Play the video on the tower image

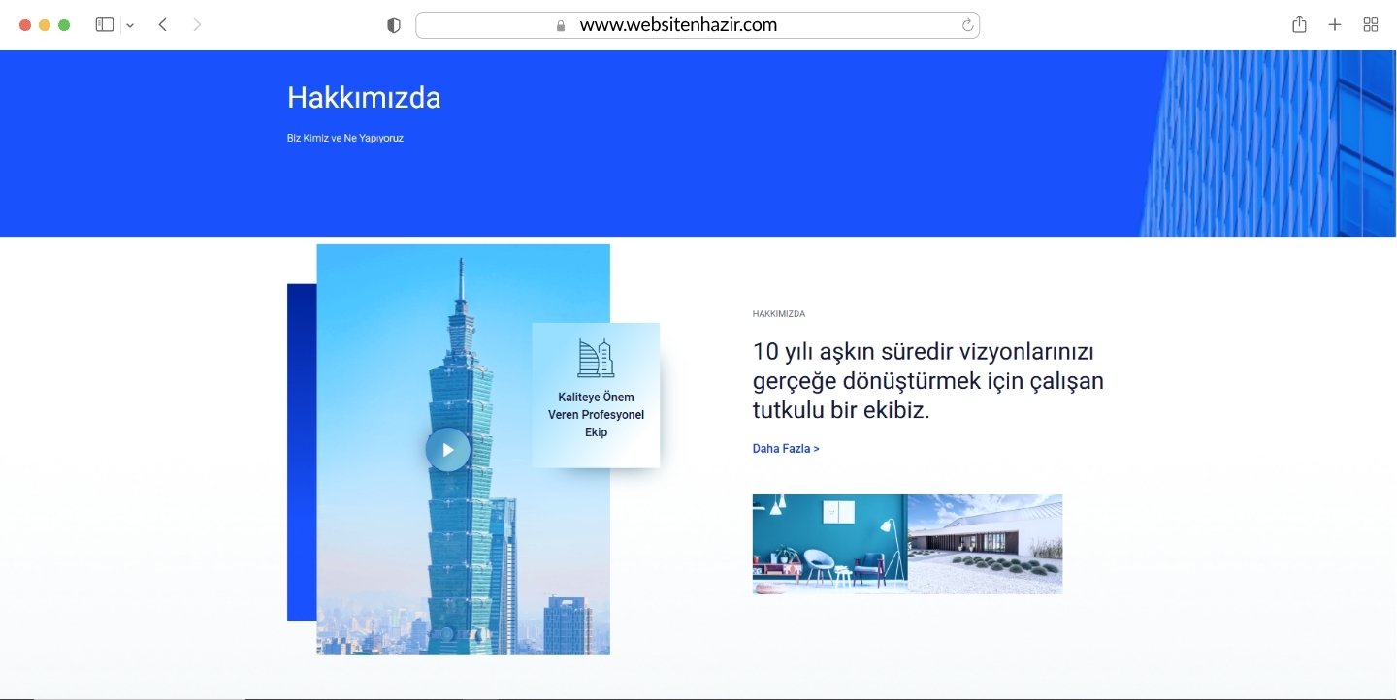(x=447, y=449)
